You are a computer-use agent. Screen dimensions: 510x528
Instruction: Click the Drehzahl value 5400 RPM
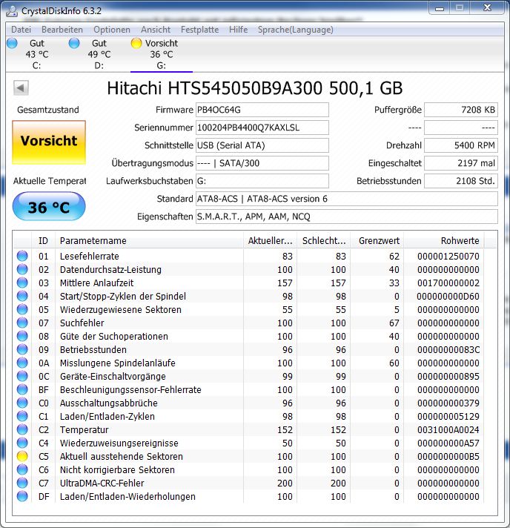(x=461, y=145)
